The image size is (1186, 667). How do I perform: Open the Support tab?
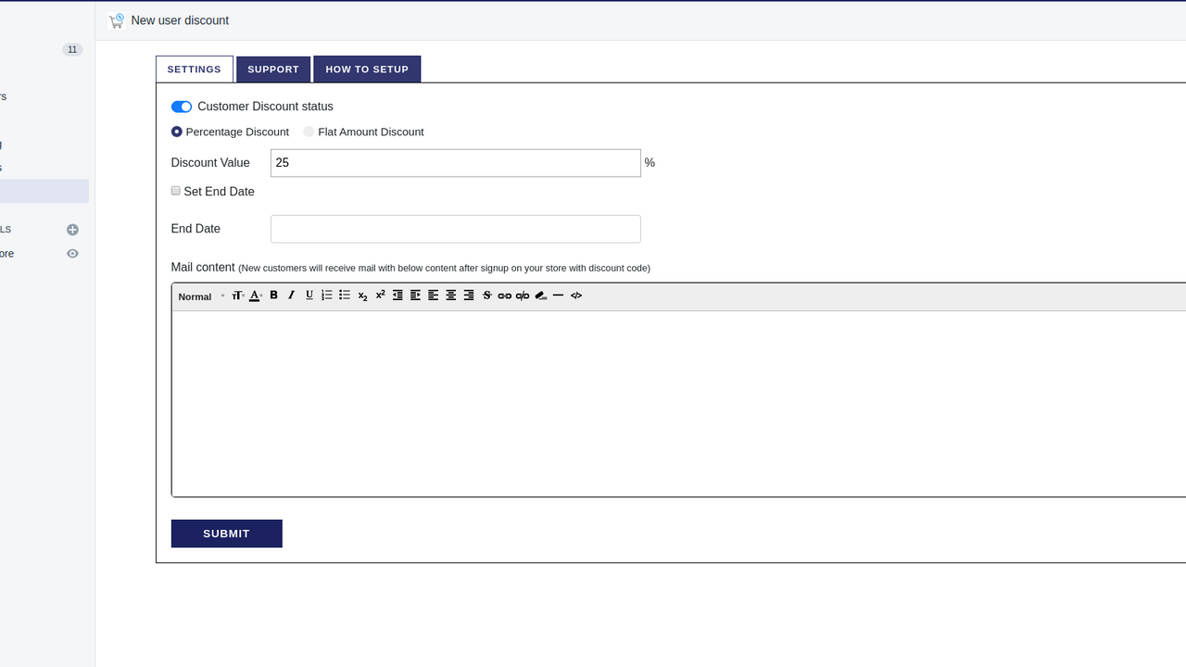[x=273, y=69]
